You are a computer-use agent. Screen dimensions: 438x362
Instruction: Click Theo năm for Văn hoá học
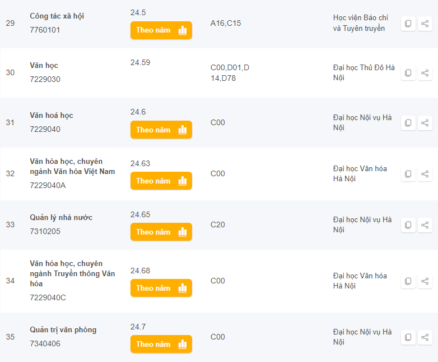[161, 130]
